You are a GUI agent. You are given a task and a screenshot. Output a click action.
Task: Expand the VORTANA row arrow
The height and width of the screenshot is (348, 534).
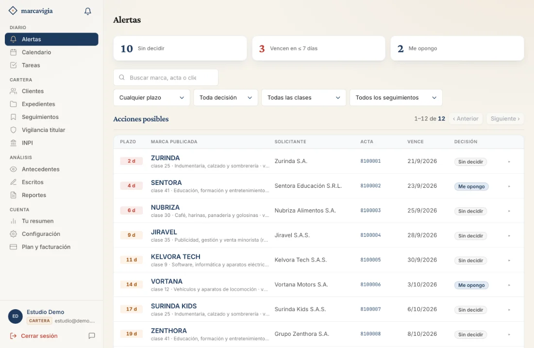[x=509, y=285]
